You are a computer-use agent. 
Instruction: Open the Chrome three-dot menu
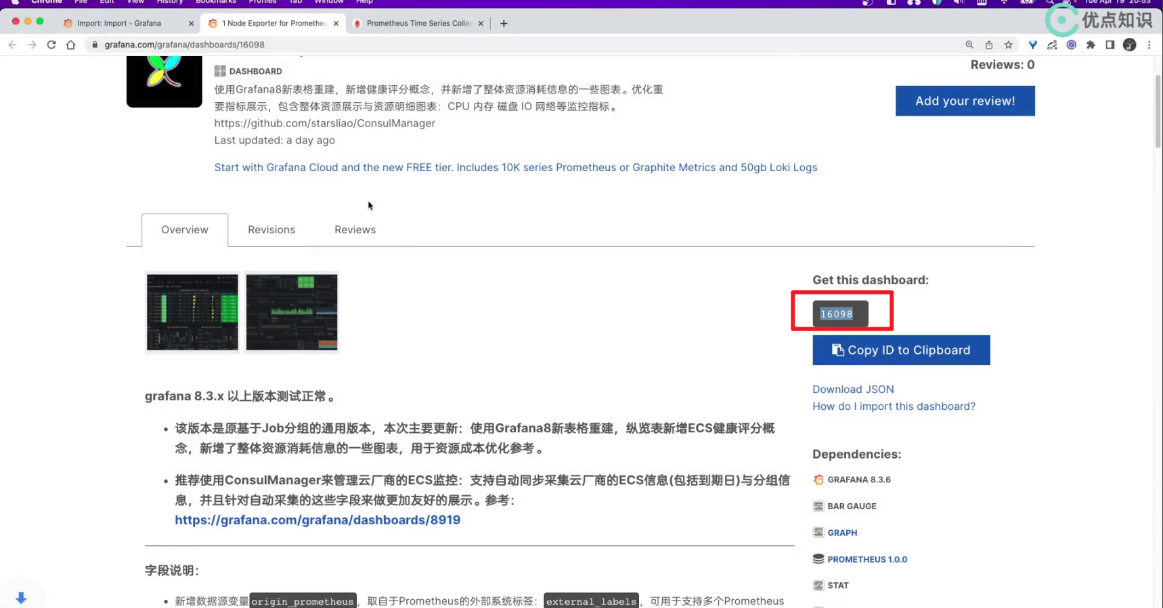1149,45
